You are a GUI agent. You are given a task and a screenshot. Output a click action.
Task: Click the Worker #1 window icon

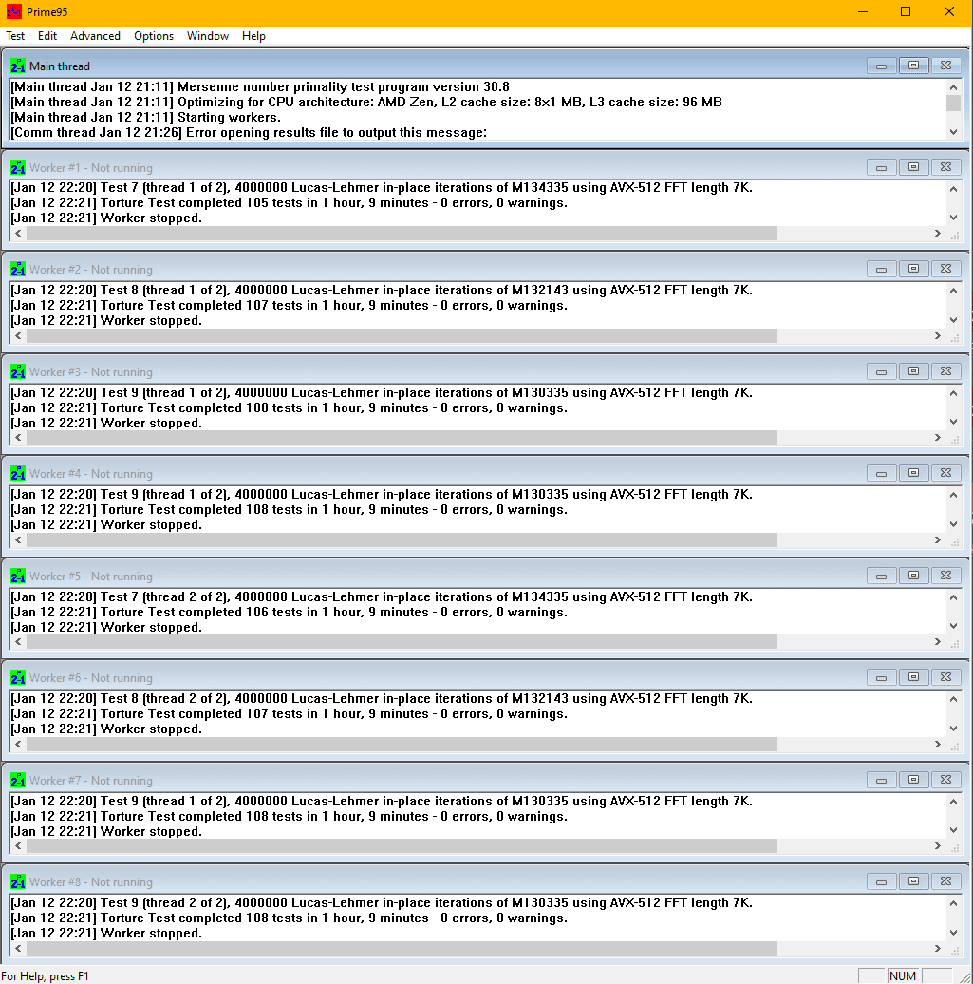(x=18, y=167)
